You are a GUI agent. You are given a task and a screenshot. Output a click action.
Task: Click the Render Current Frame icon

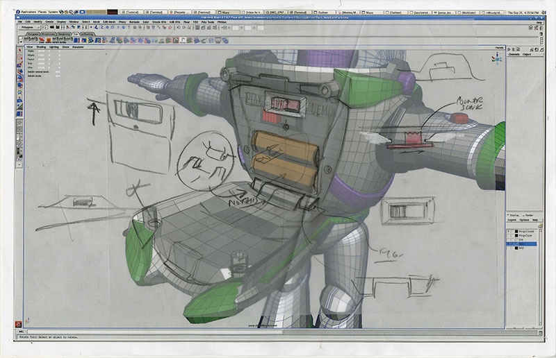click(x=203, y=27)
